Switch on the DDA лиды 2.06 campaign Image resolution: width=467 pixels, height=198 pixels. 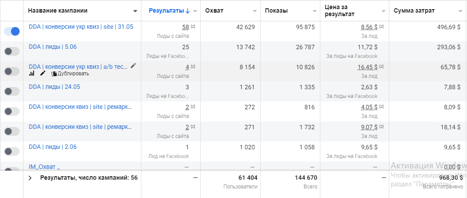[12, 151]
